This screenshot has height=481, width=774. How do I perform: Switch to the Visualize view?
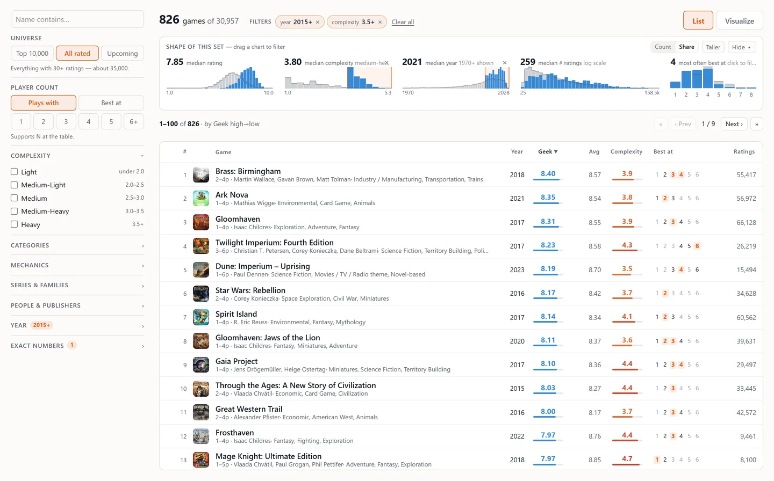(740, 21)
